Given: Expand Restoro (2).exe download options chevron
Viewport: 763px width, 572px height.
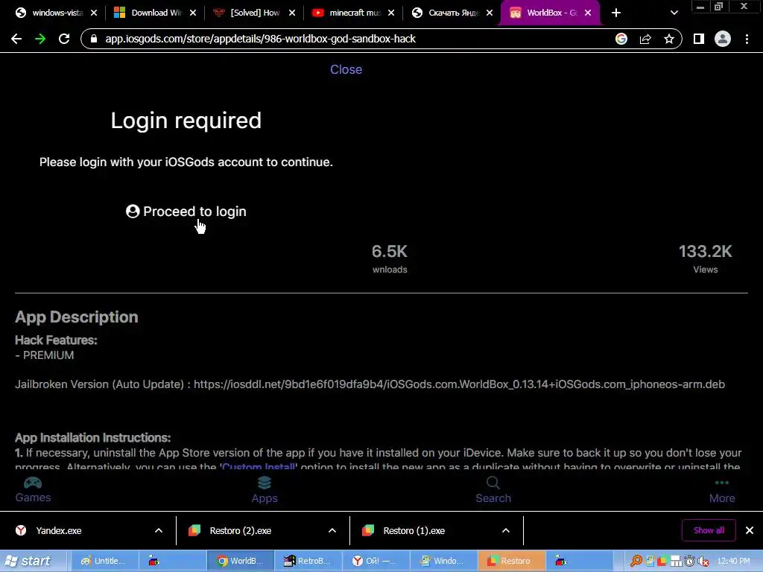Looking at the screenshot, I should tap(332, 530).
